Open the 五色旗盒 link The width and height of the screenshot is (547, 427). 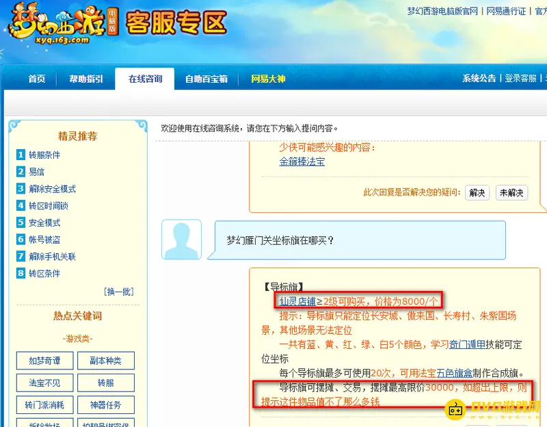(x=454, y=373)
